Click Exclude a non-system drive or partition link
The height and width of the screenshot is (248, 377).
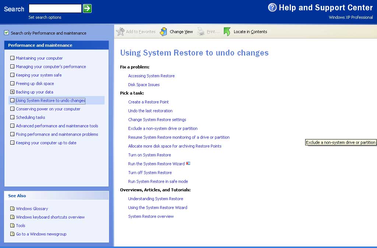tap(163, 128)
